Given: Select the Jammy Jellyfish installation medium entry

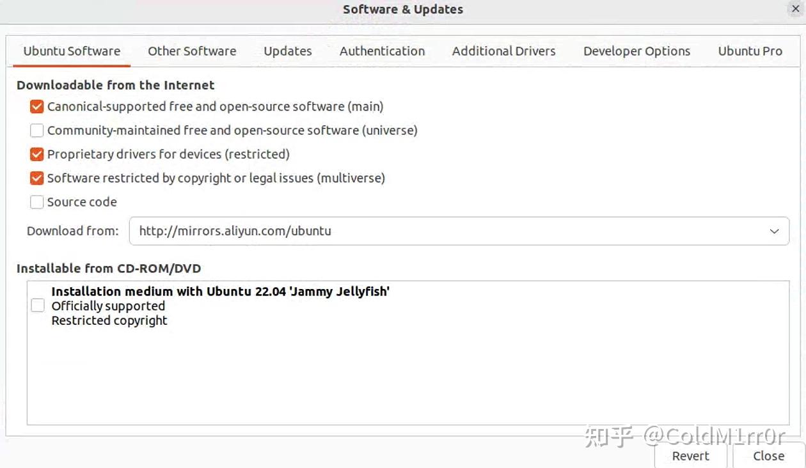Looking at the screenshot, I should pyautogui.click(x=220, y=292).
